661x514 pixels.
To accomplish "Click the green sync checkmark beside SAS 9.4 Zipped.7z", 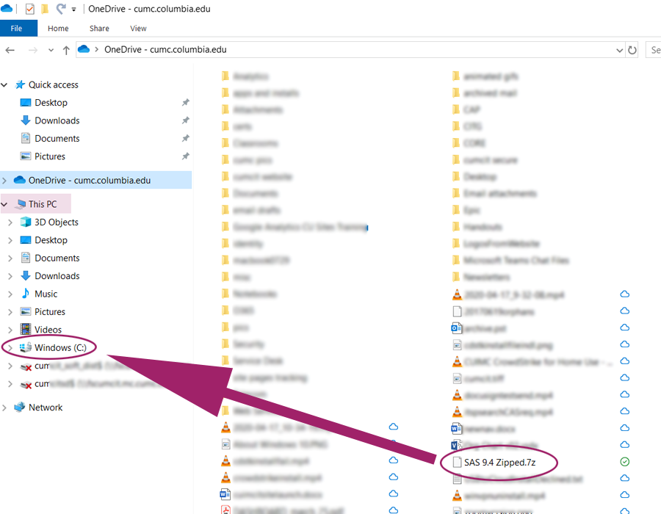I will coord(624,462).
